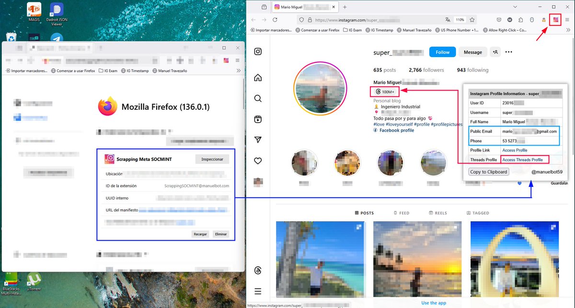Viewport: 575px width, 308px height.
Task: Reload the Instagram page
Action: (x=275, y=20)
